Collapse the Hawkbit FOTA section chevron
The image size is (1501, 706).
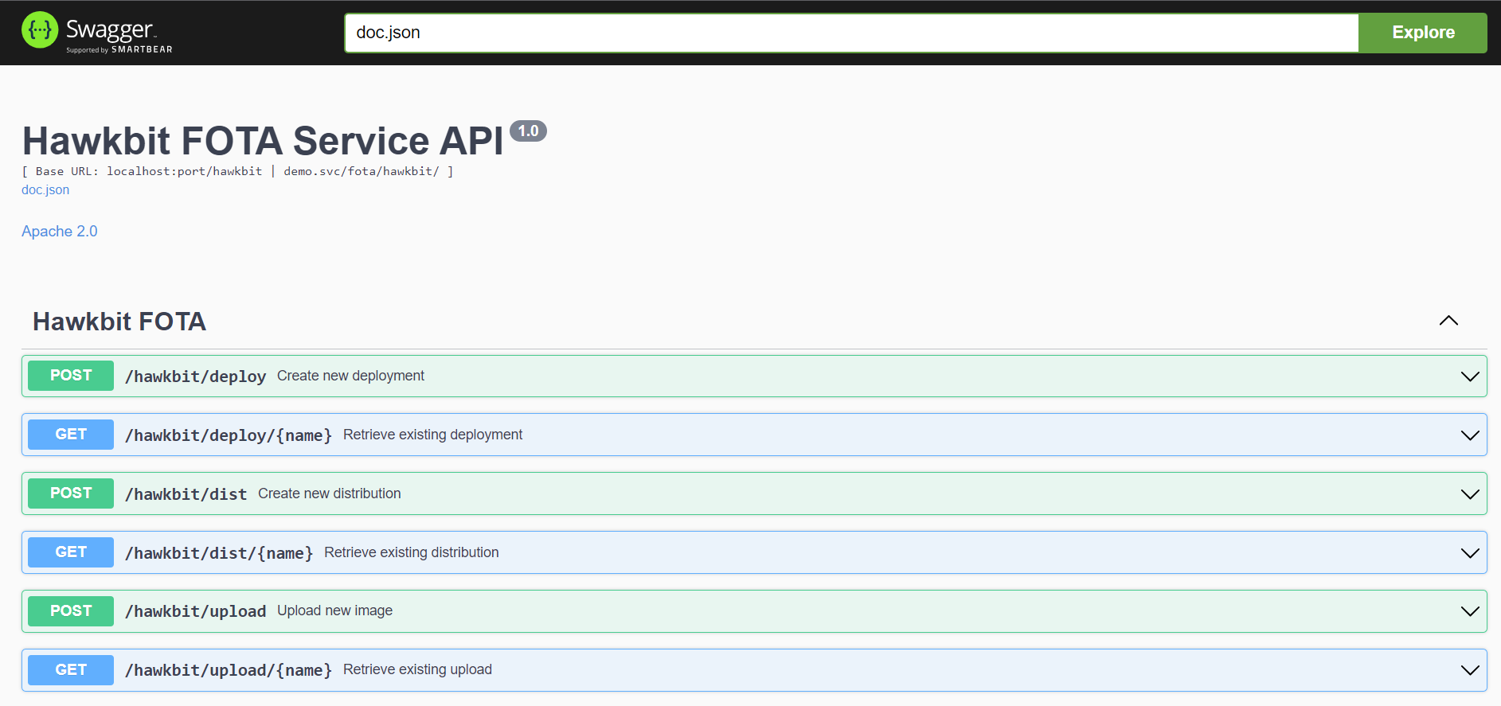1448,321
